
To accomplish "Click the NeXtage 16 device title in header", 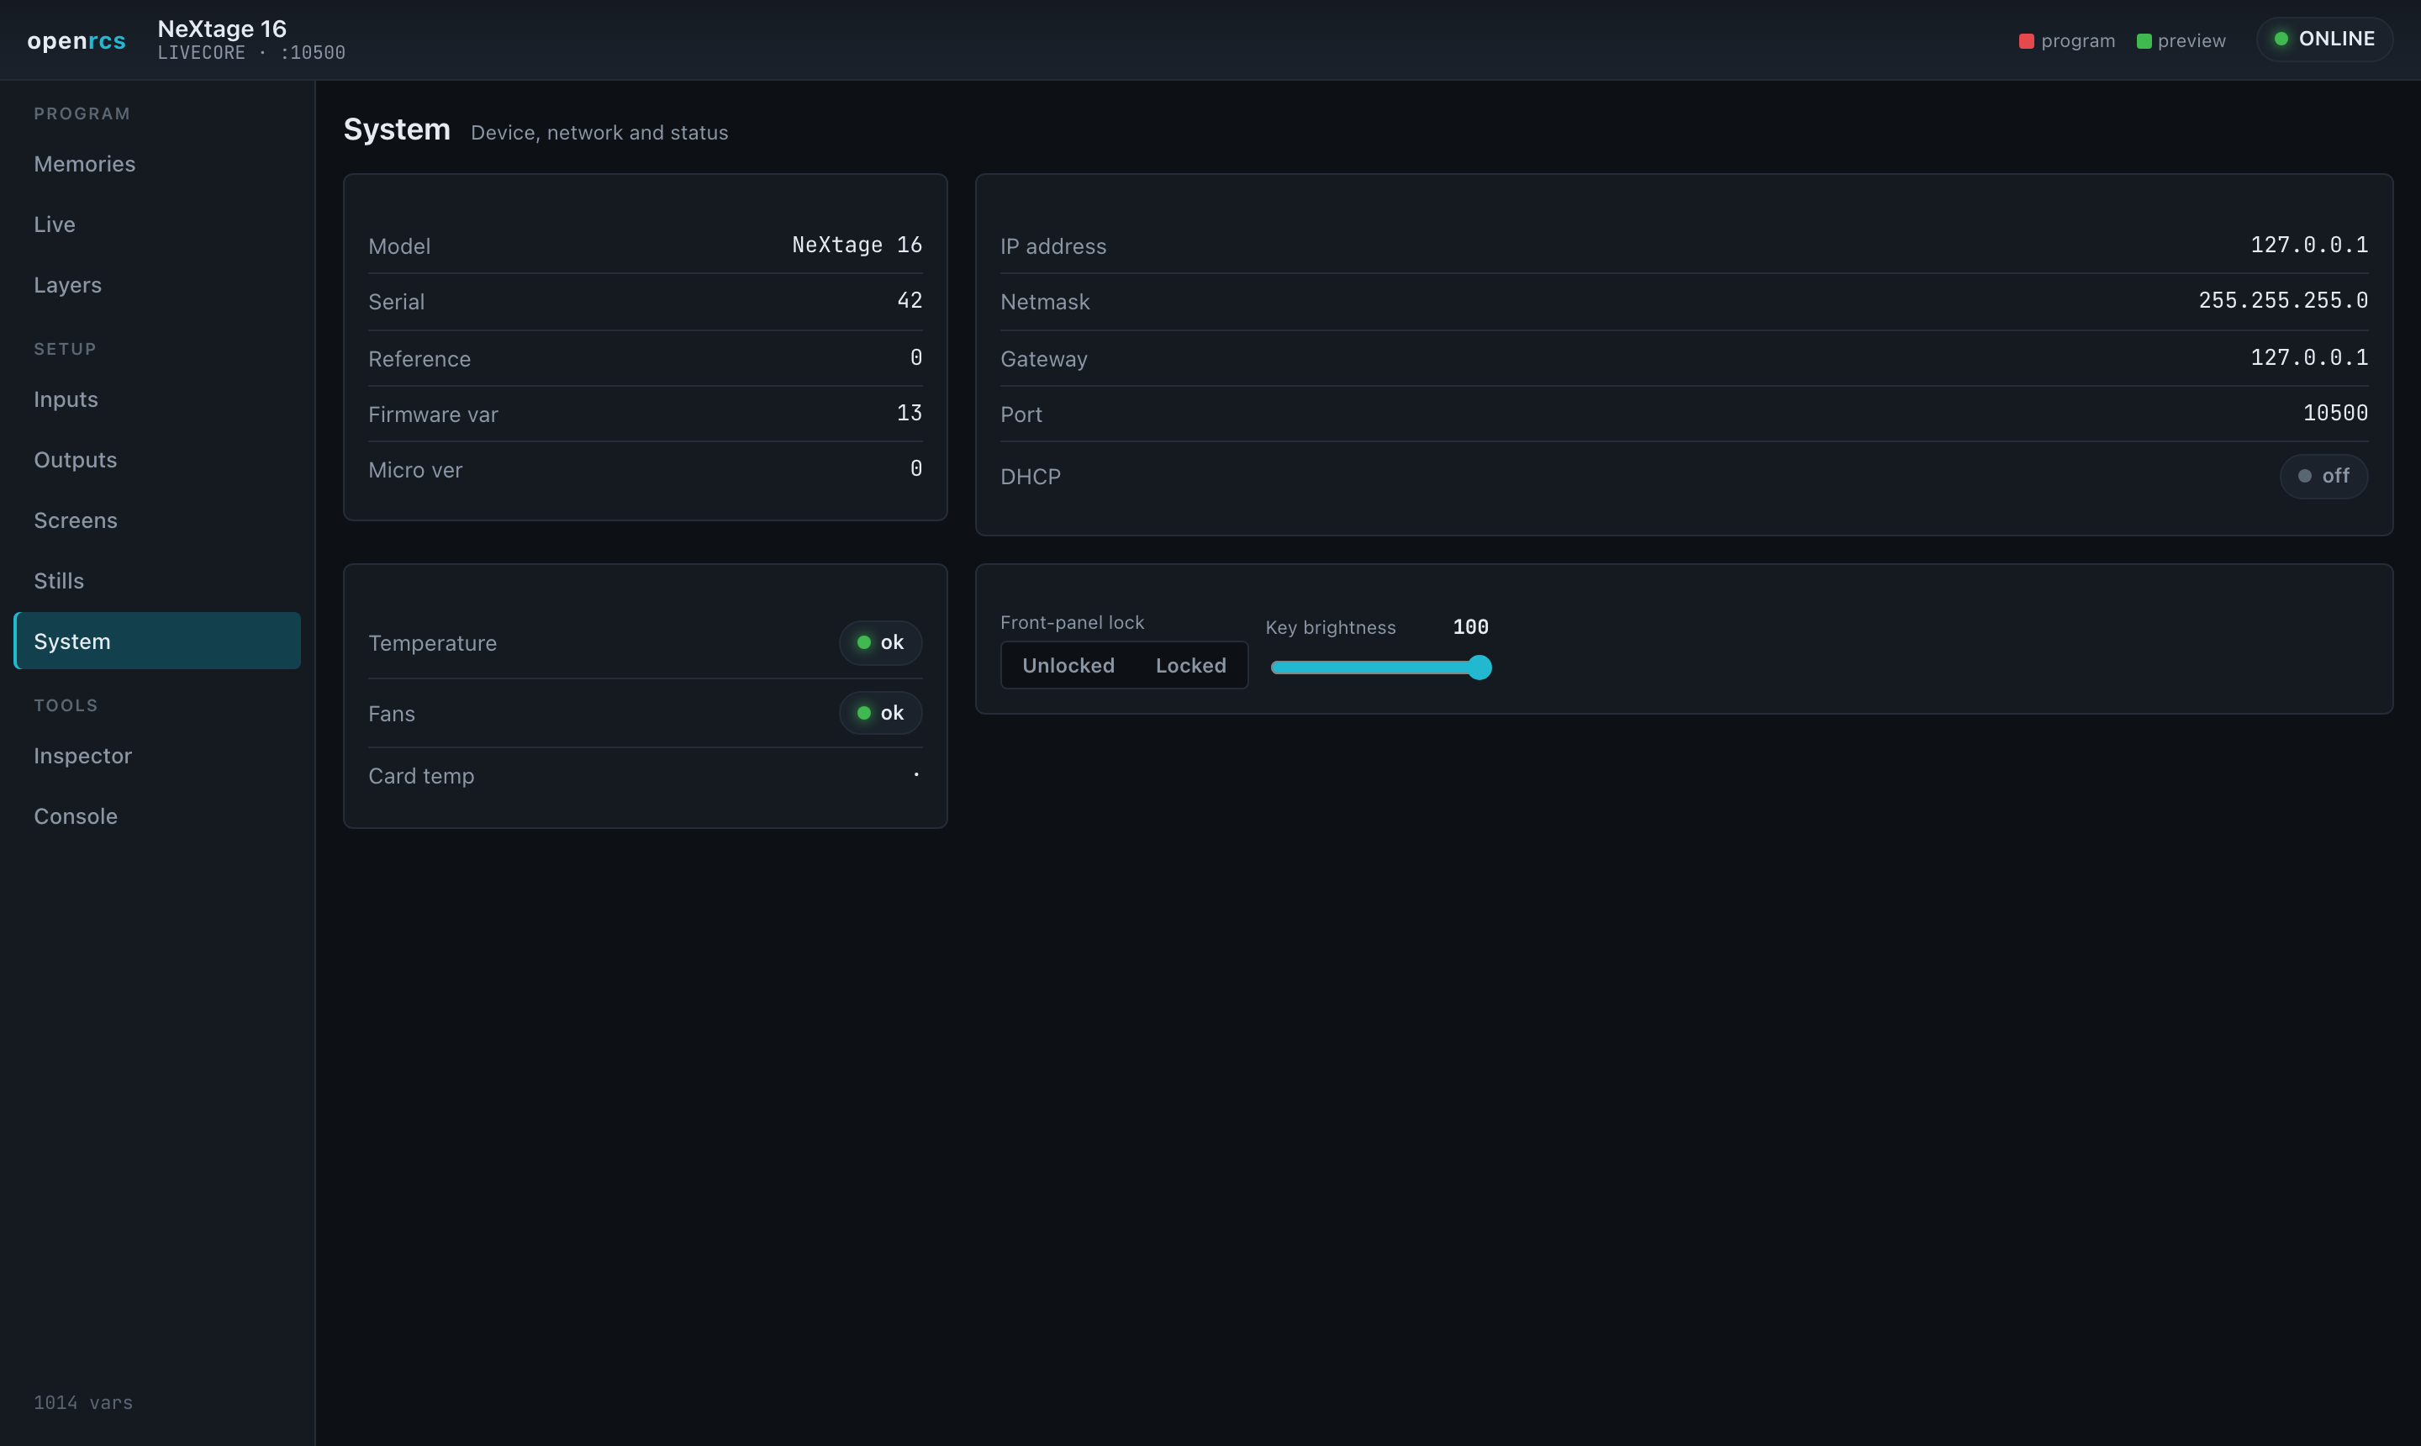I will (x=222, y=29).
